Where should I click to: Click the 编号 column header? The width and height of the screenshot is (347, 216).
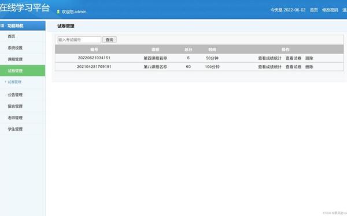tap(94, 50)
